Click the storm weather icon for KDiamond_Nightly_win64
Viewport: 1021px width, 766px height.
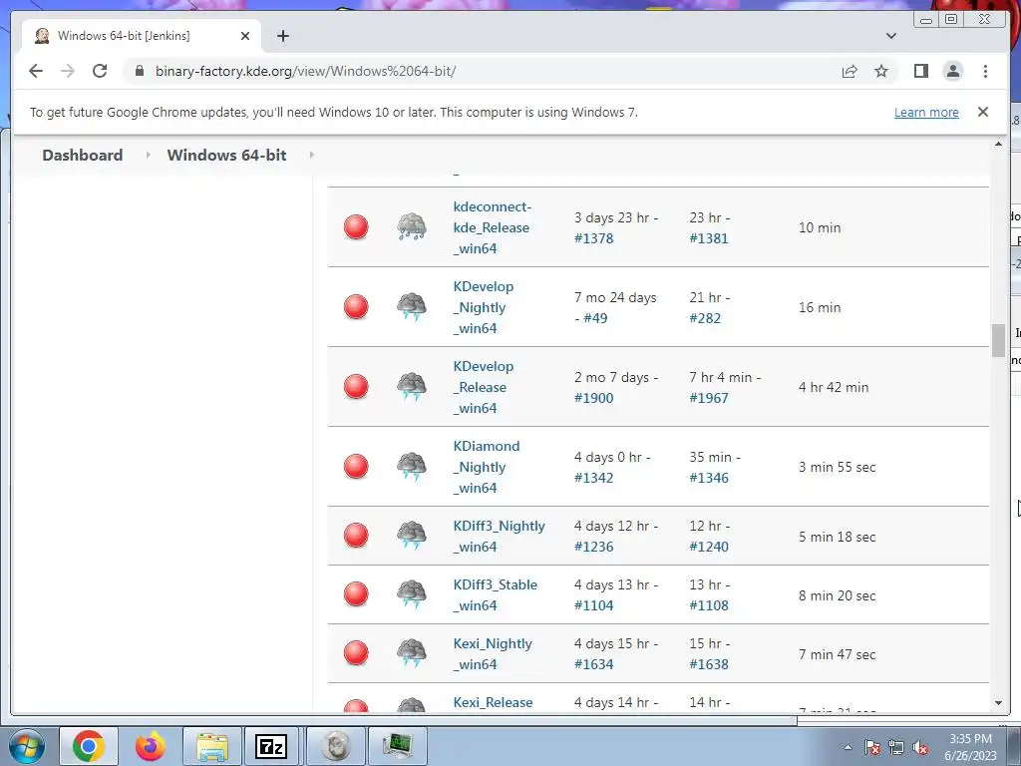click(x=412, y=467)
